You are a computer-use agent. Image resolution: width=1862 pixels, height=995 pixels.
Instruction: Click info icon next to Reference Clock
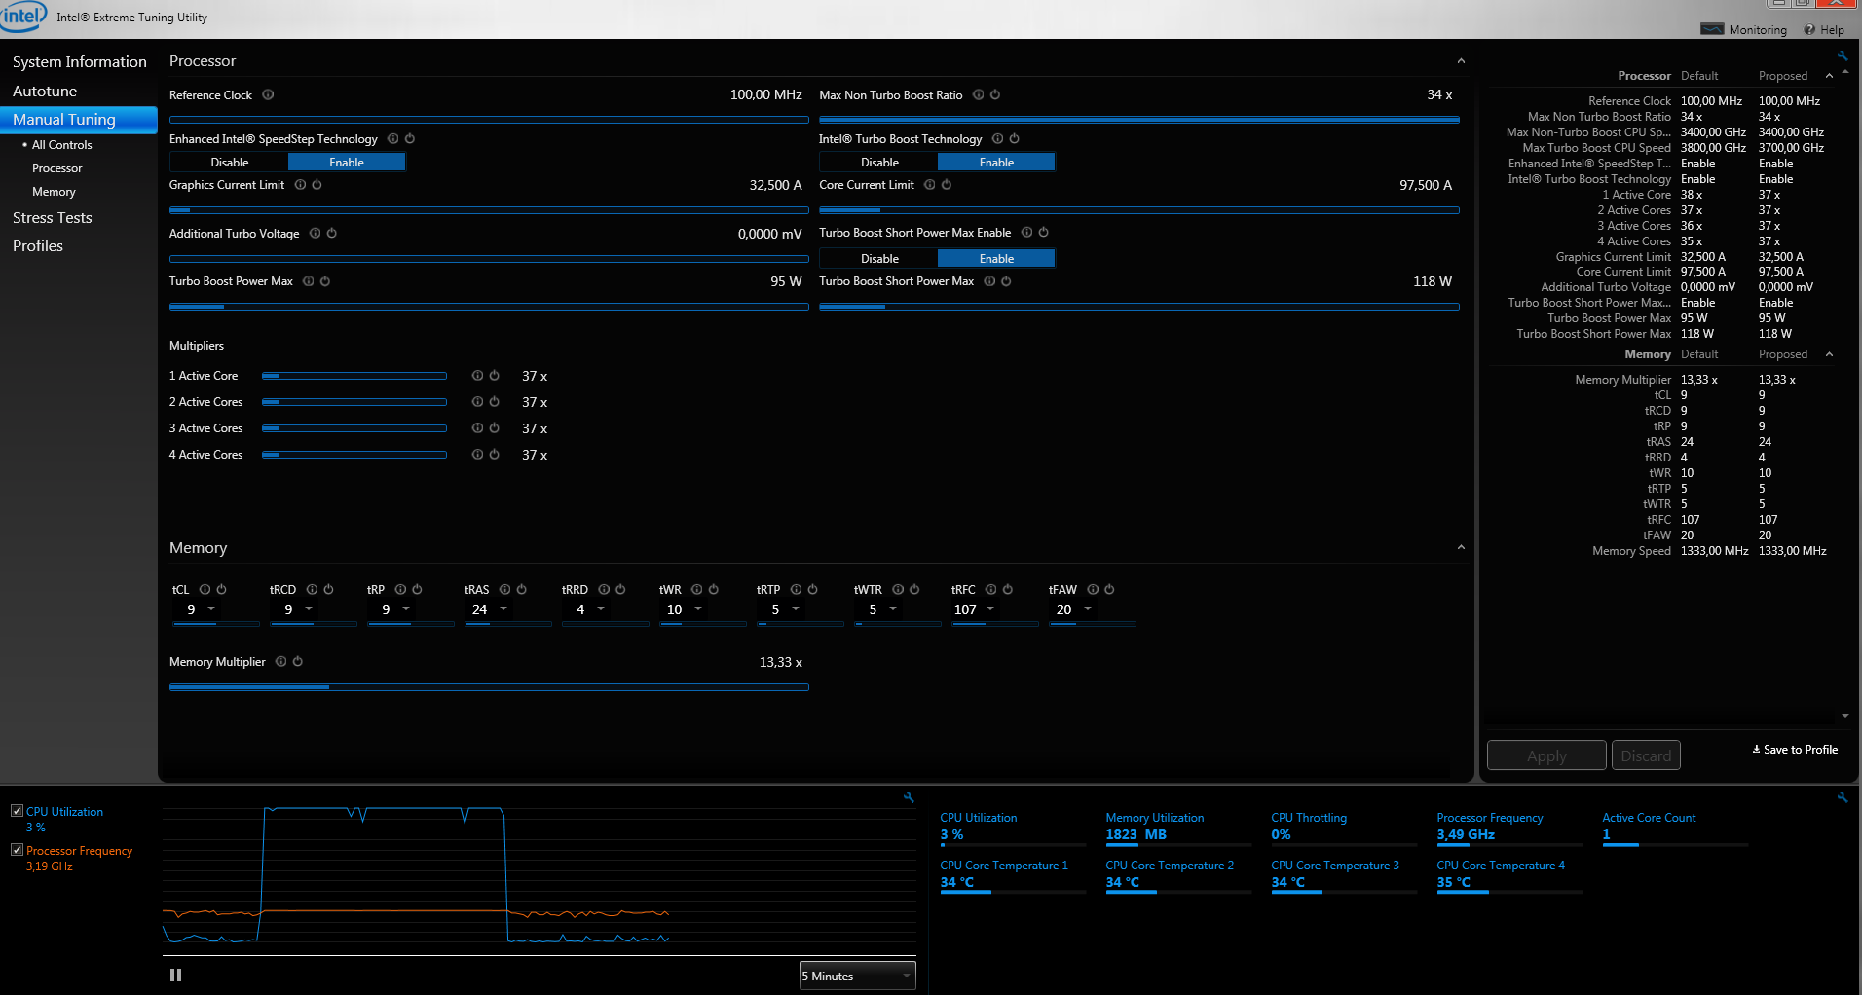click(x=268, y=95)
